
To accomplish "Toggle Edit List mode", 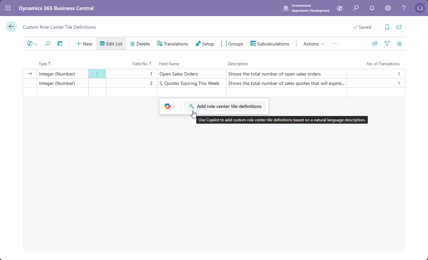I will pyautogui.click(x=111, y=44).
